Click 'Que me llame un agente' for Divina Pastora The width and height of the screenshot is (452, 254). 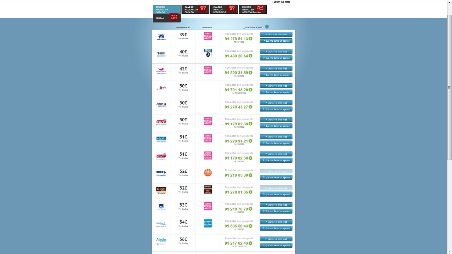[276, 194]
